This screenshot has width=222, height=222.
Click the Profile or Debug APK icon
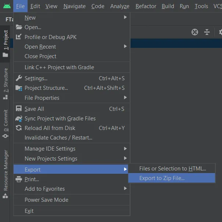(x=19, y=37)
